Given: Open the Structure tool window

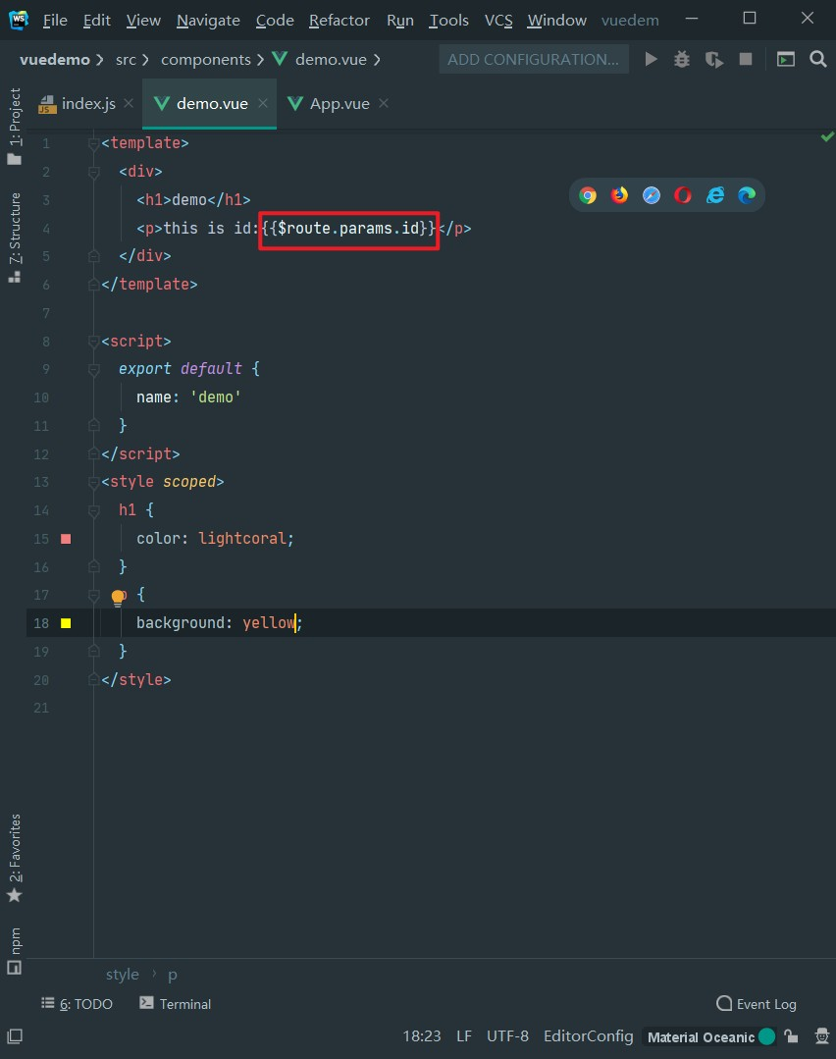Looking at the screenshot, I should tap(14, 238).
